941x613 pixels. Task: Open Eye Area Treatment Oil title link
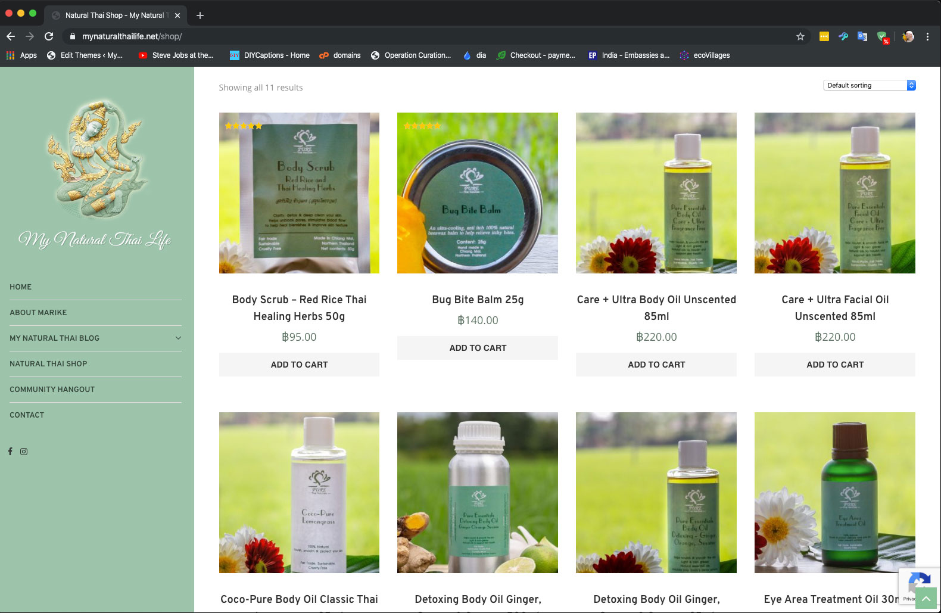point(831,599)
